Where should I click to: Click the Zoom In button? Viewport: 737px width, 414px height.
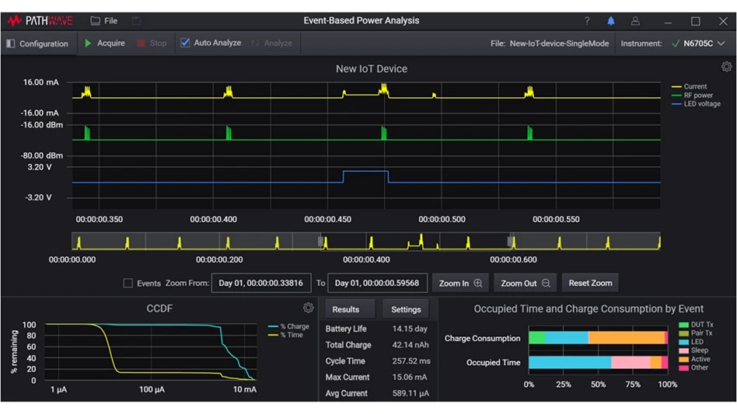point(460,284)
